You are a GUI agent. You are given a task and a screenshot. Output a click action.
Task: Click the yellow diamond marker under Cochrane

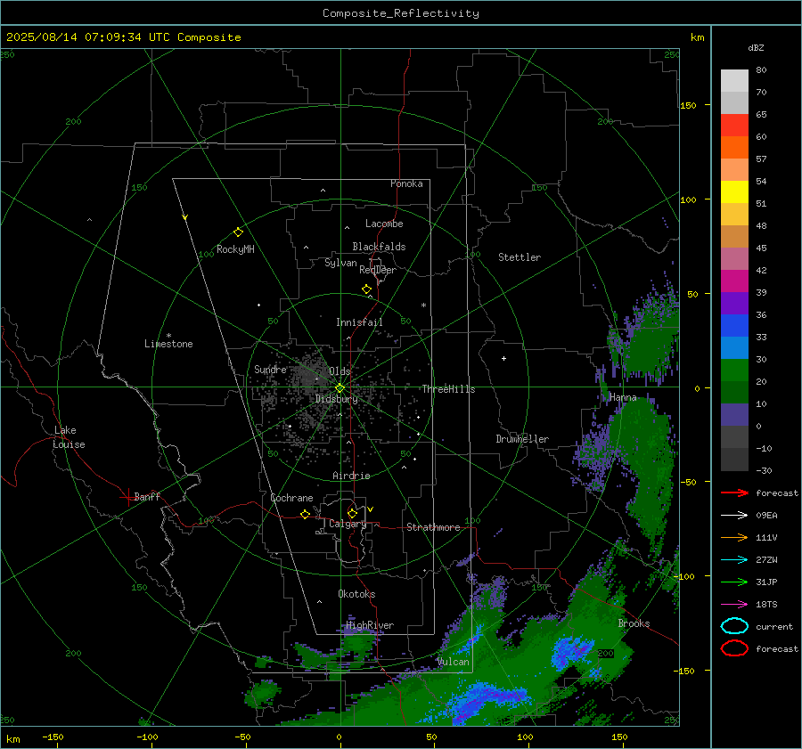click(305, 515)
